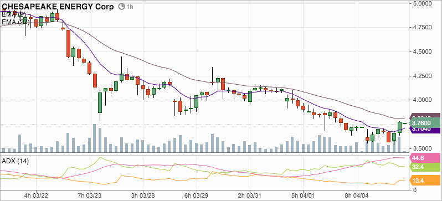Click the 0 label on ADX axis
Screen dimensions: 442x201
pyautogui.click(x=415, y=190)
